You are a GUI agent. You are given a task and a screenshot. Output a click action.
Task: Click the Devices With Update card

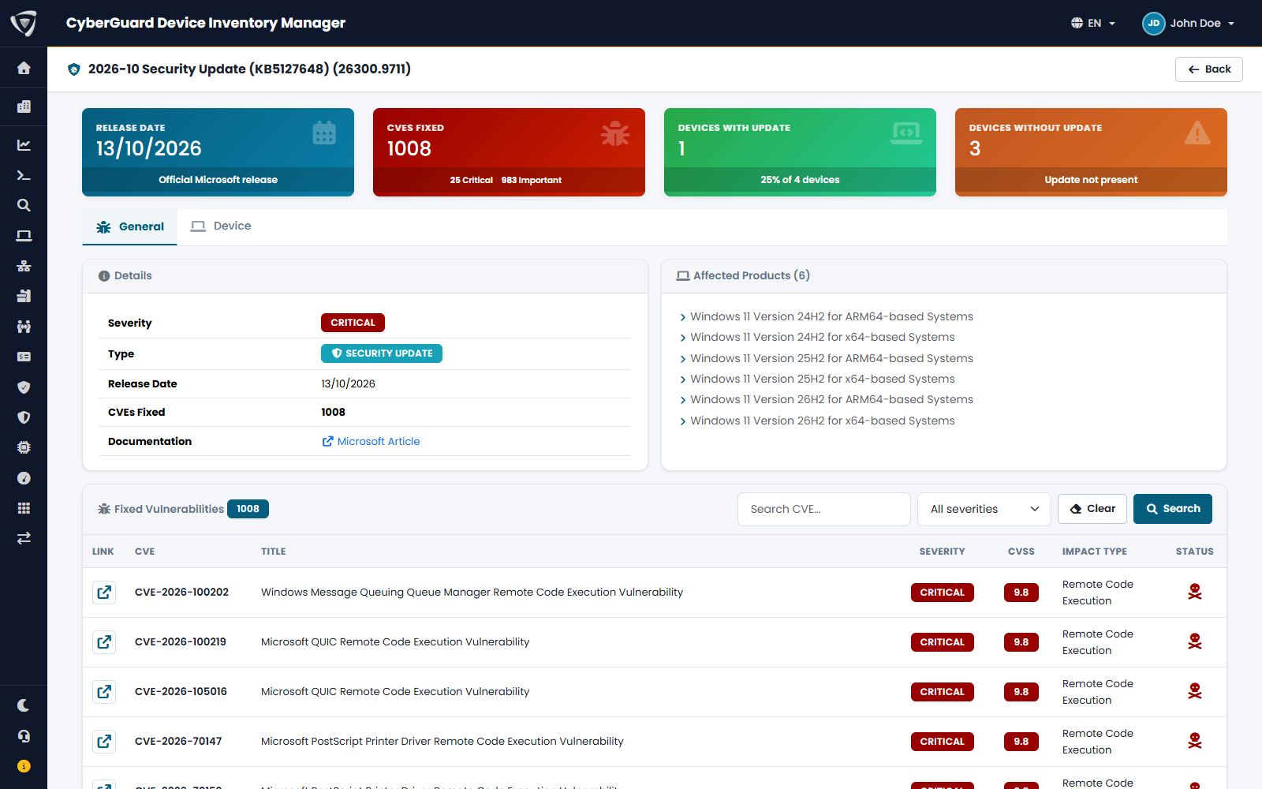click(x=800, y=152)
